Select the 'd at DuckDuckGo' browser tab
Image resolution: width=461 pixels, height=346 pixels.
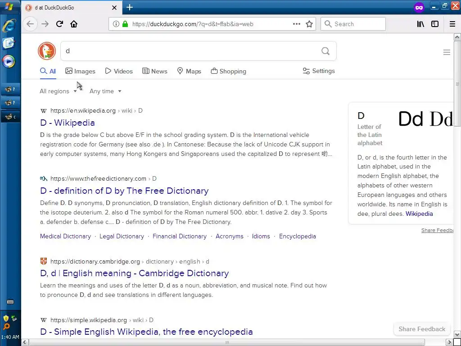[71, 8]
